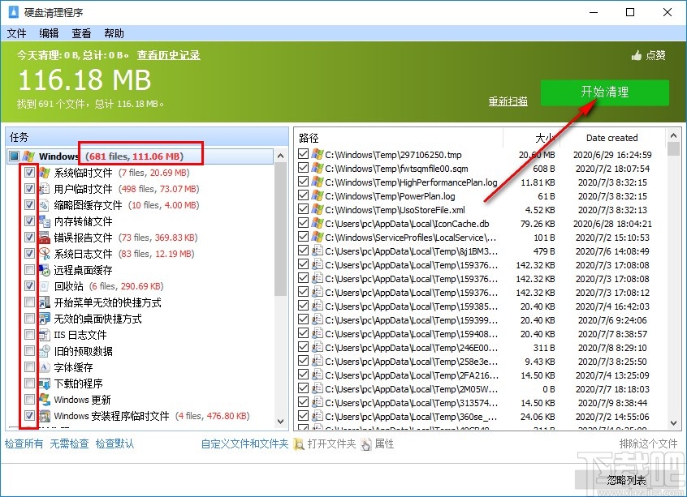Open the 帮助 menu
Image resolution: width=687 pixels, height=497 pixels.
point(114,33)
